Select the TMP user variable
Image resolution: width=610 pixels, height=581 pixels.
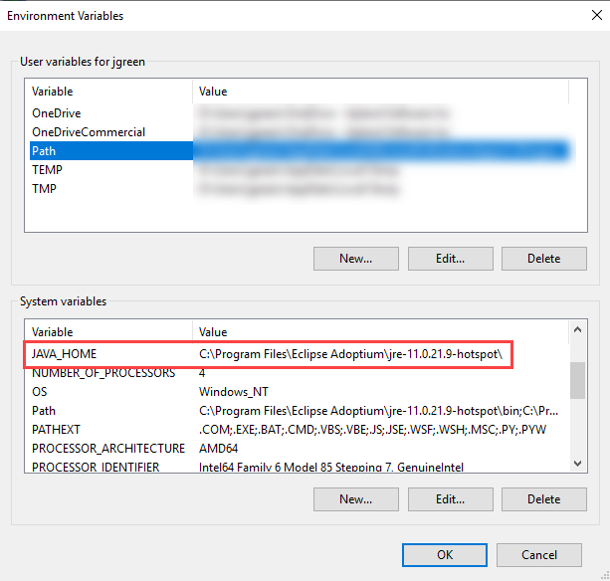click(44, 189)
